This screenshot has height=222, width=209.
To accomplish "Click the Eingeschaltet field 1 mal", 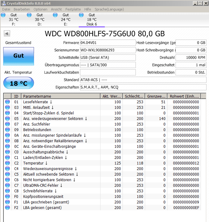I will [x=191, y=65].
